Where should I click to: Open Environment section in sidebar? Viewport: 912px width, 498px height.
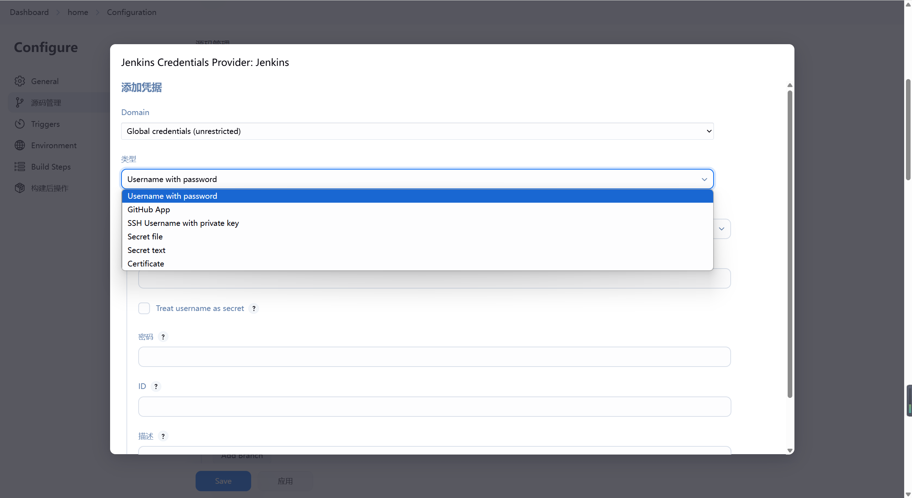point(59,145)
